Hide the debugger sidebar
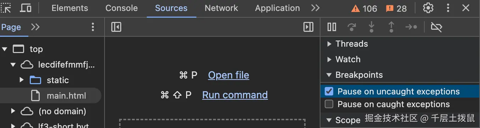This screenshot has height=128, width=480. [308, 27]
